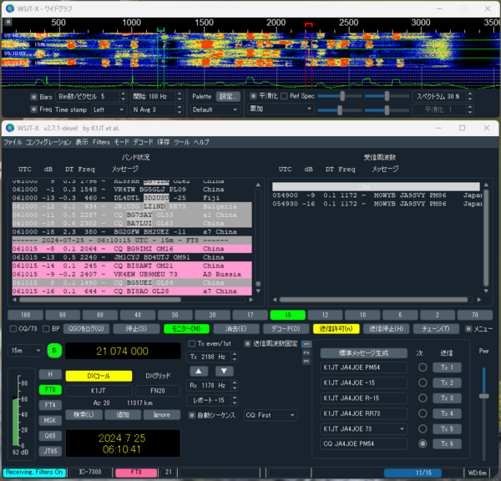The image size is (501, 481).
Task: Expand the CQ: First dropdown
Action: pos(271,415)
